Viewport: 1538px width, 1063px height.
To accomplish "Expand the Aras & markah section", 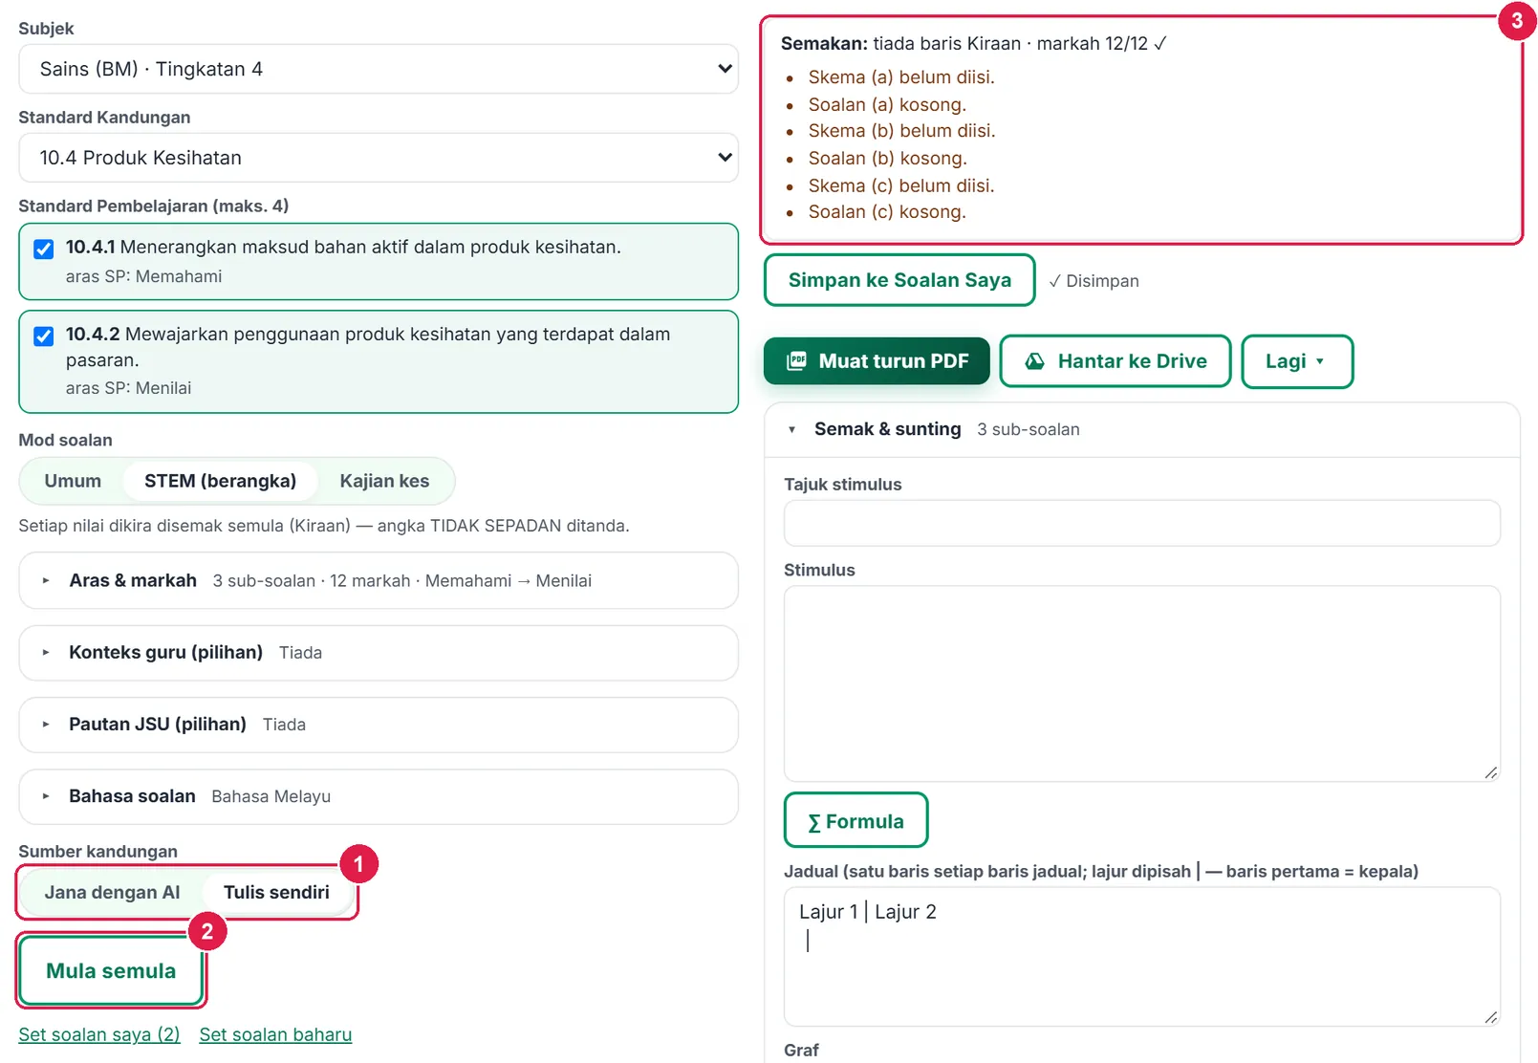I will [x=379, y=580].
